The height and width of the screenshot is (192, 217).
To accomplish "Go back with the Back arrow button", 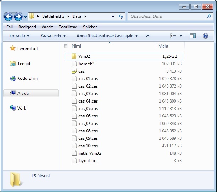I will coord(8,16).
